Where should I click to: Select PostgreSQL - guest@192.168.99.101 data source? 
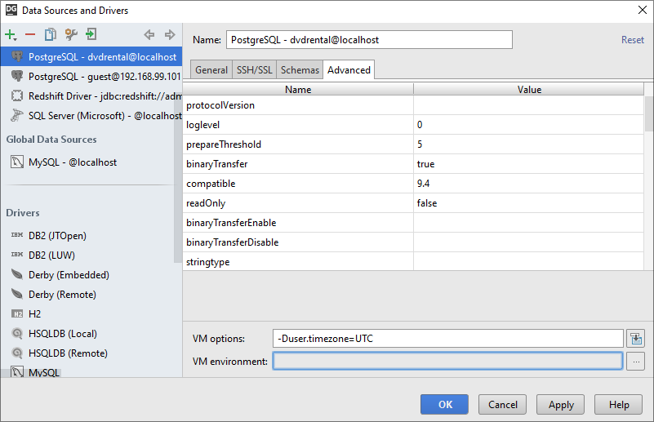tap(91, 76)
